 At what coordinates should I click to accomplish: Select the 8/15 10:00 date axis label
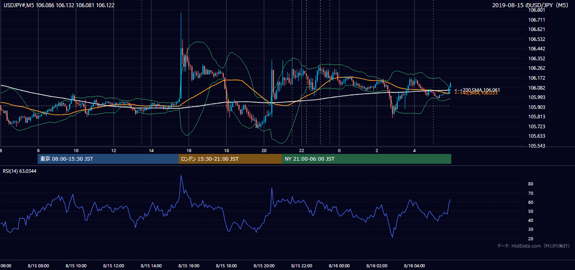[x=76, y=266]
